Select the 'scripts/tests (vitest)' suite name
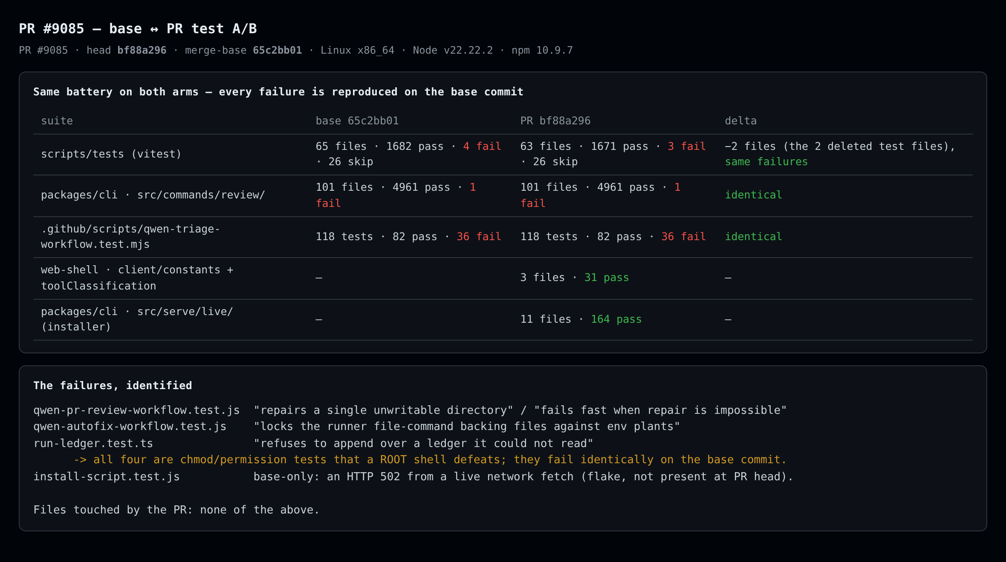The image size is (1006, 562). (x=111, y=154)
